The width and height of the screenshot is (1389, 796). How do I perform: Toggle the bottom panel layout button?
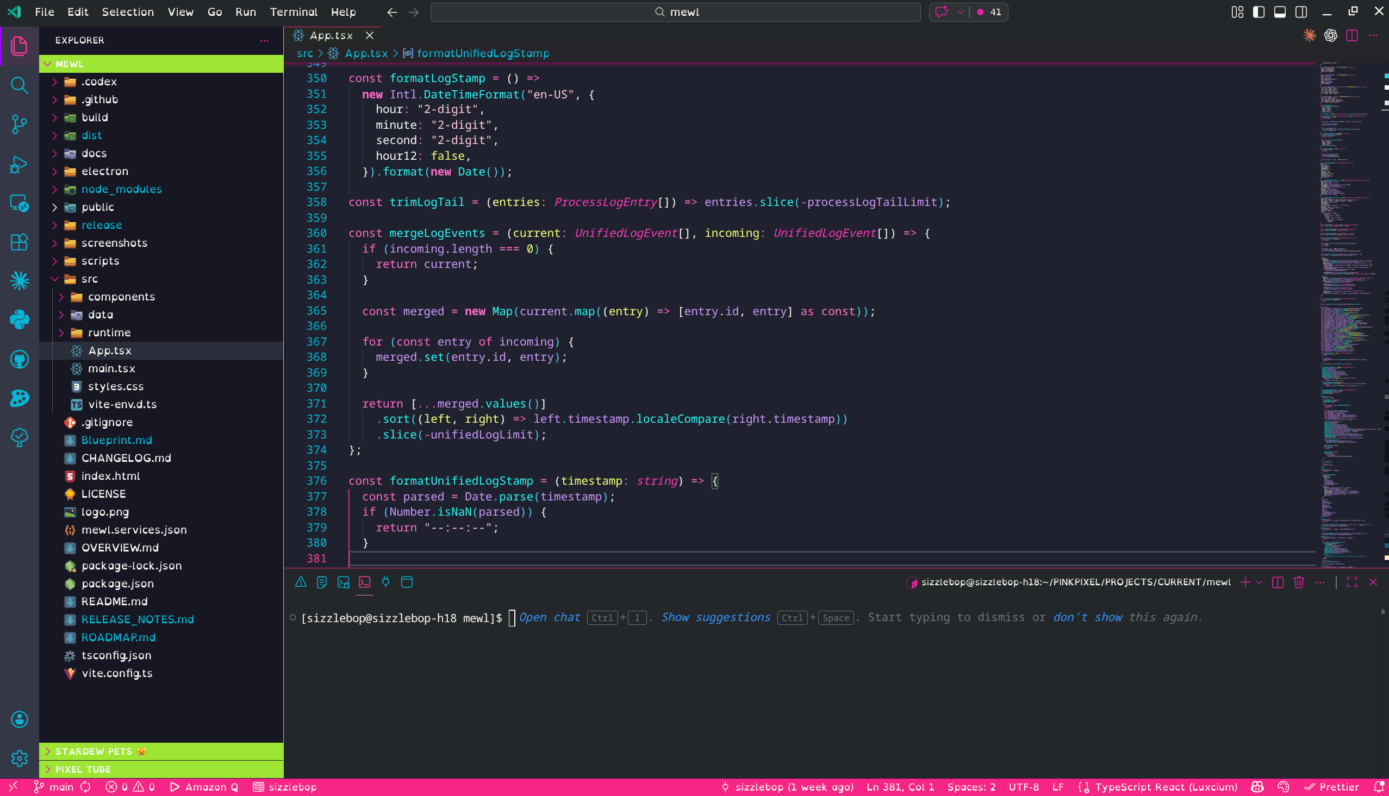[1280, 12]
